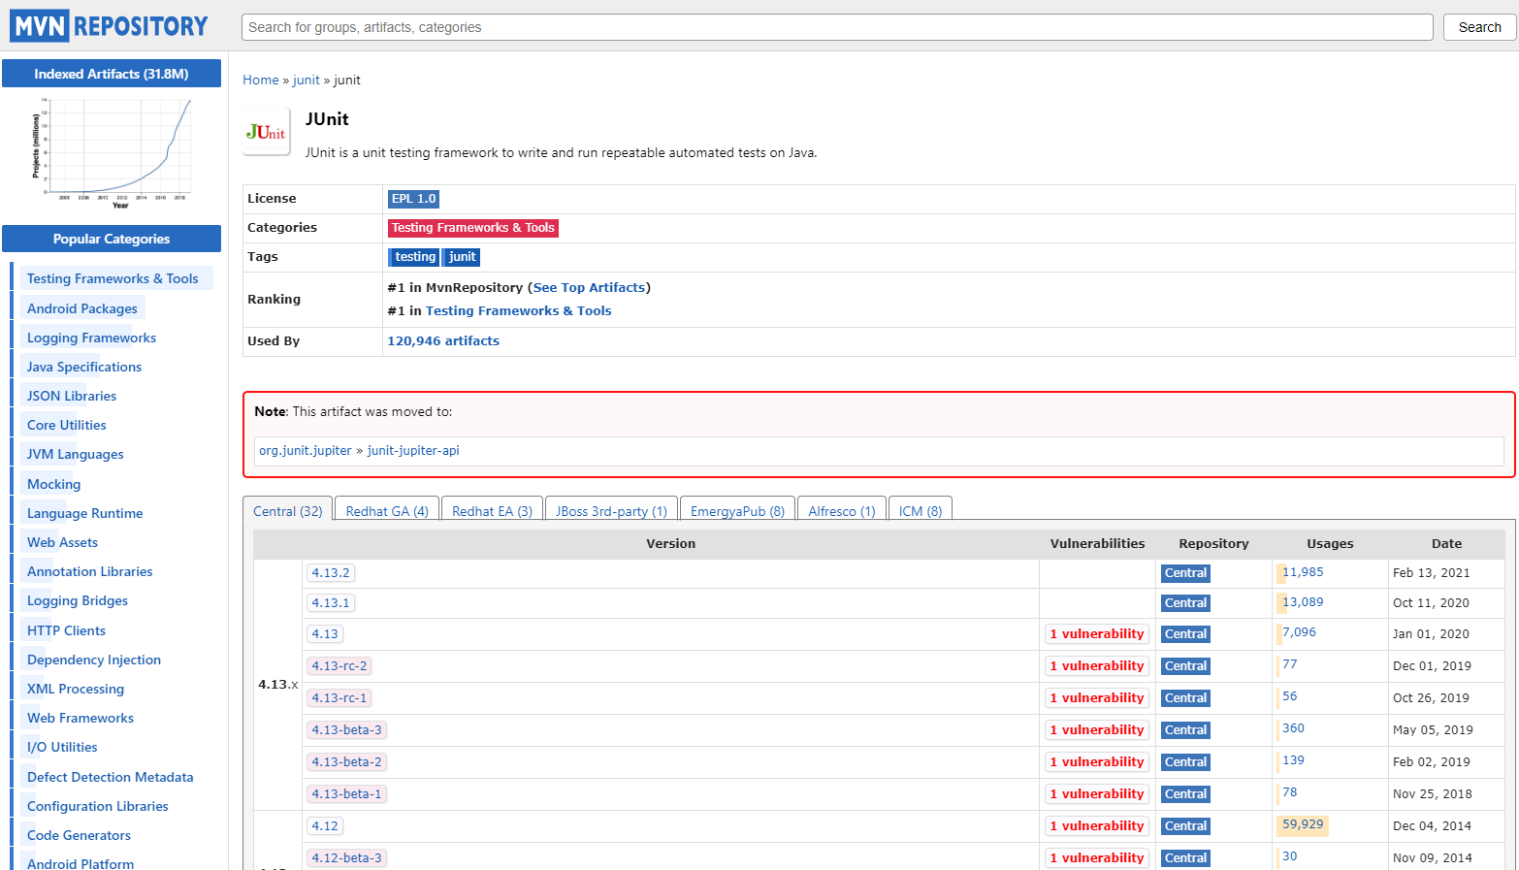Open junit-jupiter-api artifact link
This screenshot has width=1519, height=870.
413,451
